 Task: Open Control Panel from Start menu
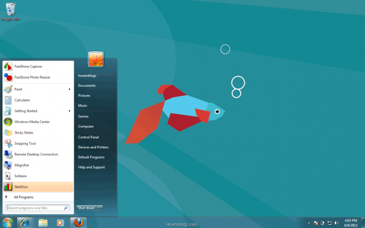(88, 137)
